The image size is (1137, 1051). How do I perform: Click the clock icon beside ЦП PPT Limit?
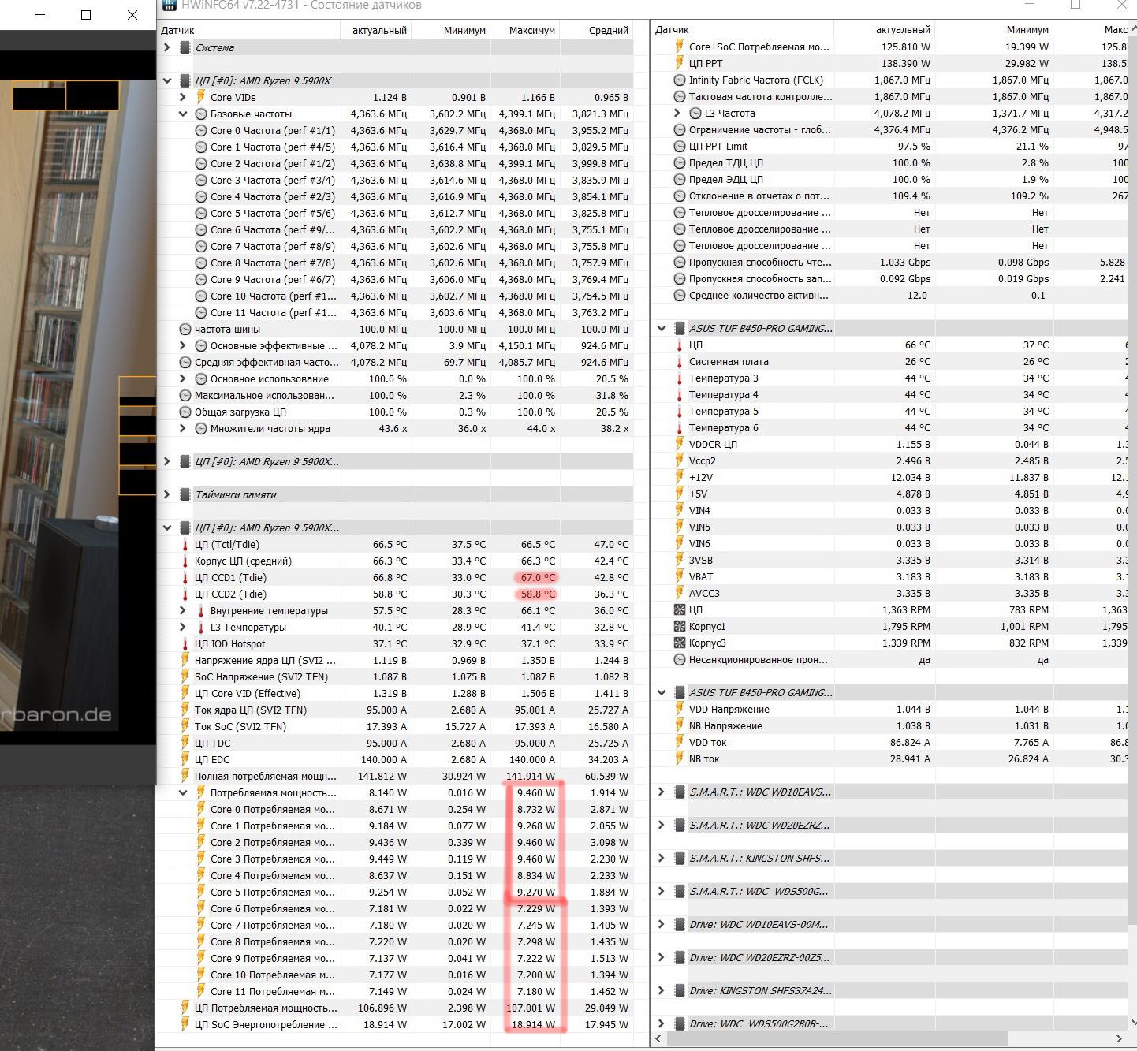[680, 146]
